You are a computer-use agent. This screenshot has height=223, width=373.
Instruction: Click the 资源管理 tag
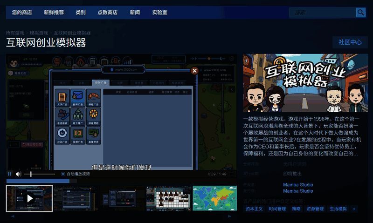pyautogui.click(x=315, y=209)
